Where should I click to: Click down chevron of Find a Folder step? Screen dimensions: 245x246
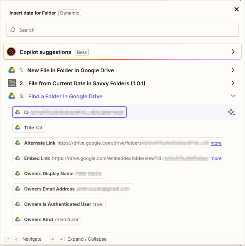(233, 96)
